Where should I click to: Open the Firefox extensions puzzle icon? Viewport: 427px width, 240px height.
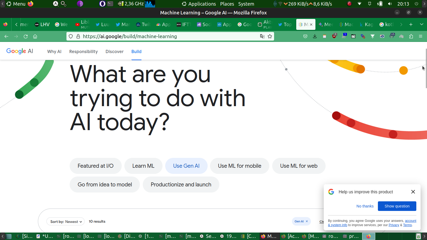tap(411, 36)
